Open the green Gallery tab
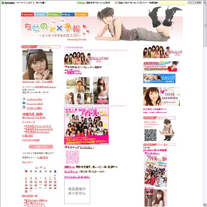The image size is (207, 207). [x=54, y=15]
